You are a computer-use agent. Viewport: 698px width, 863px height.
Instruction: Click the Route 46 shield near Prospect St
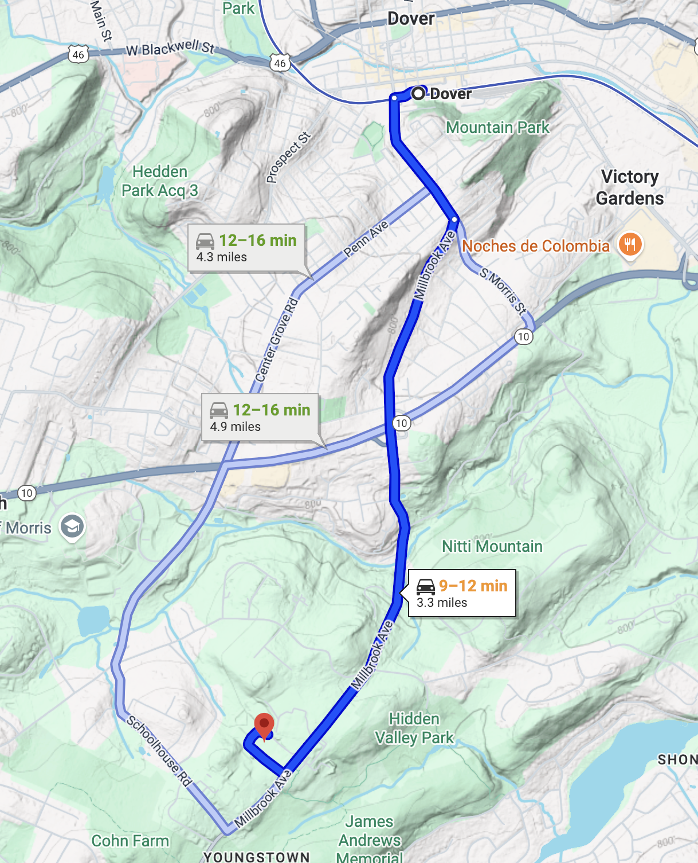pos(280,63)
